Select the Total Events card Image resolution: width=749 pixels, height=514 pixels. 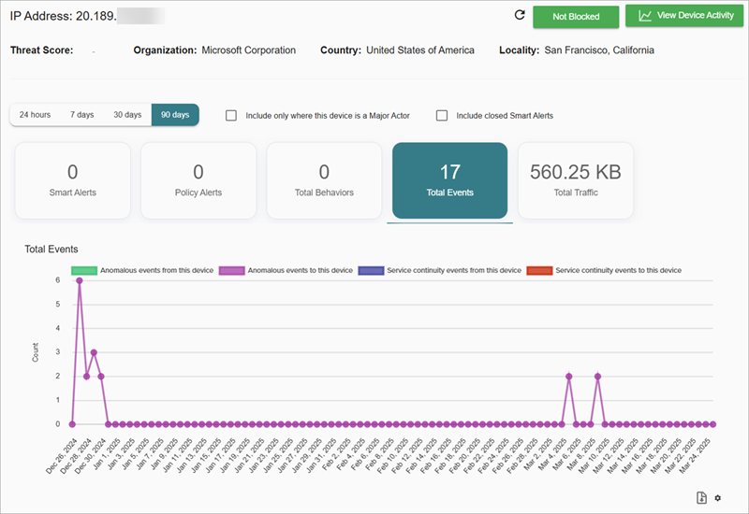[449, 180]
